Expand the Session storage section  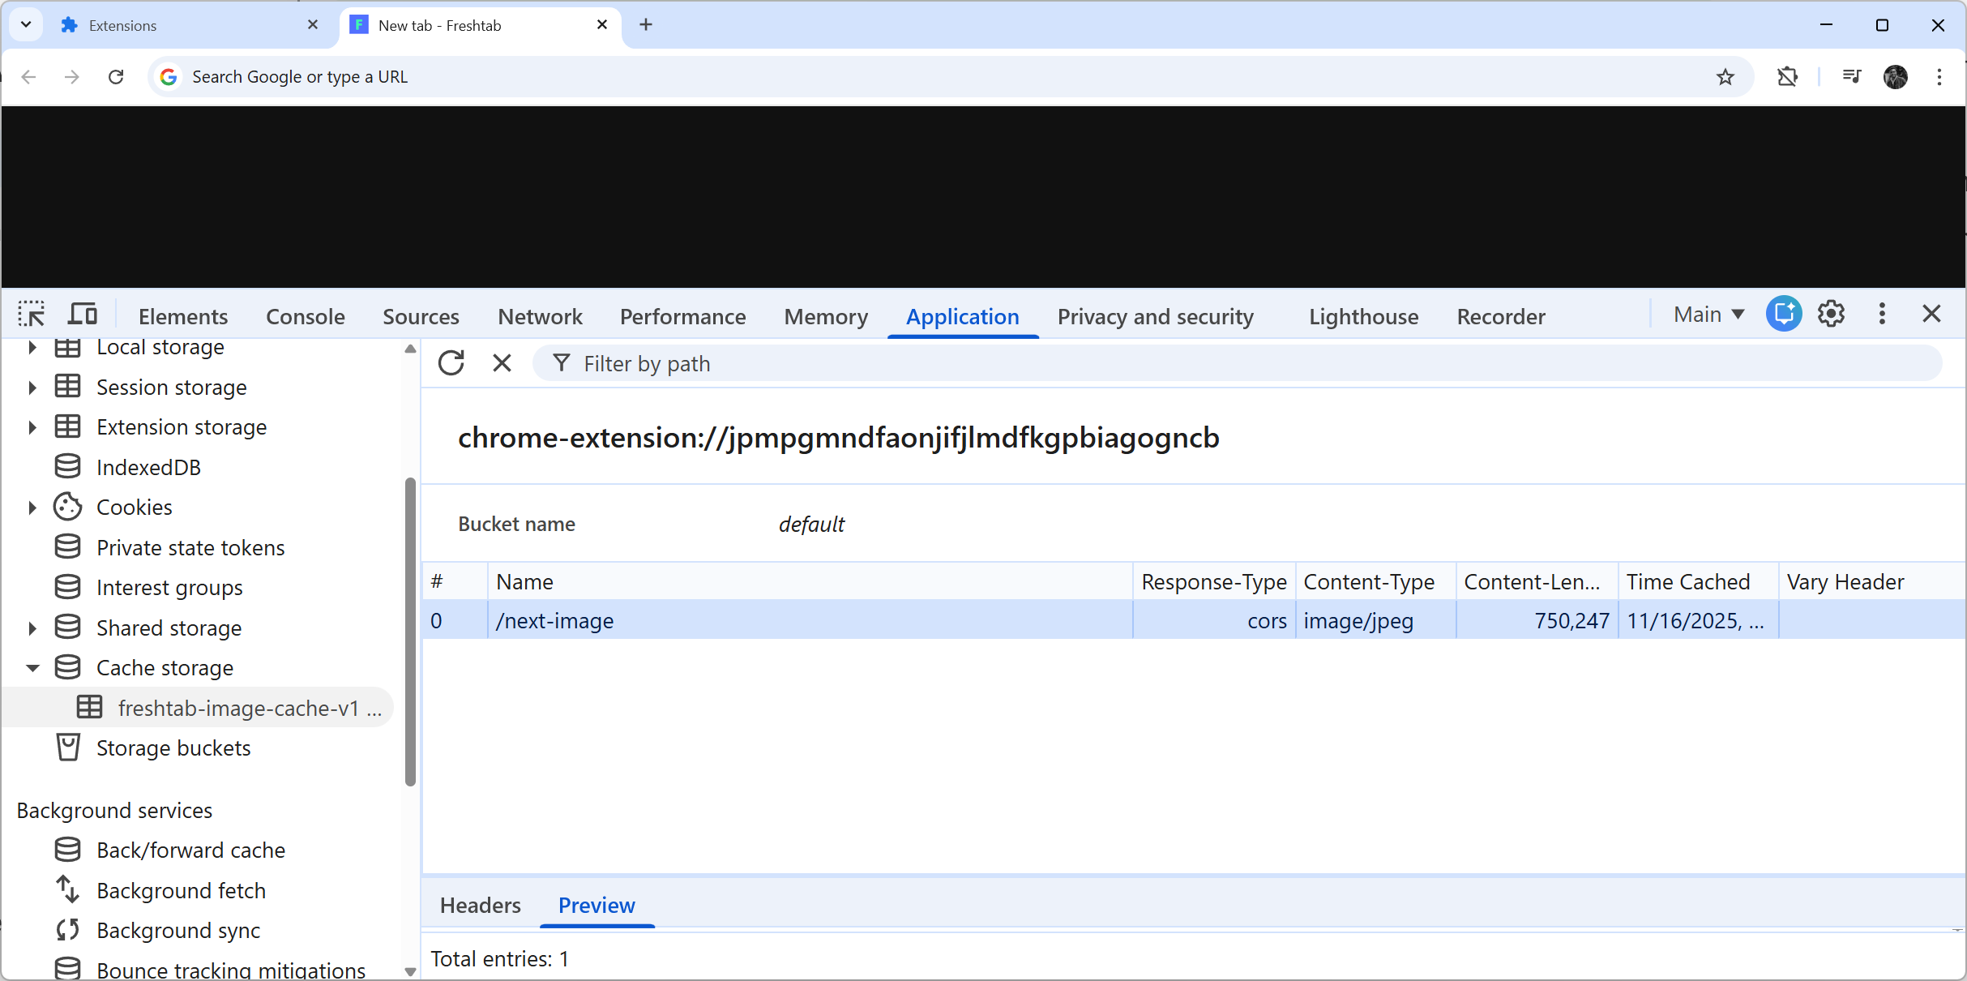coord(32,387)
